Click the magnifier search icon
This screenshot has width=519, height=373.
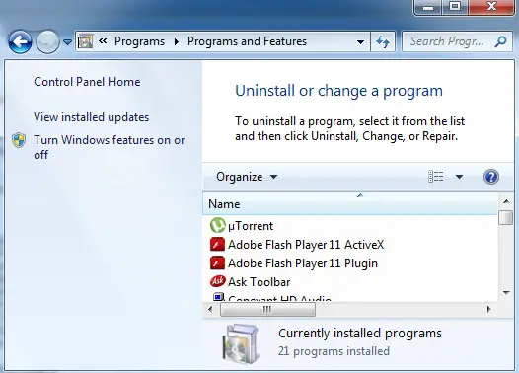(x=501, y=41)
